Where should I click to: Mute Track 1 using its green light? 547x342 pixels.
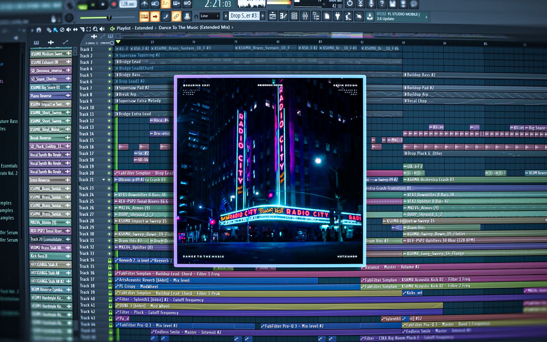[x=110, y=49]
